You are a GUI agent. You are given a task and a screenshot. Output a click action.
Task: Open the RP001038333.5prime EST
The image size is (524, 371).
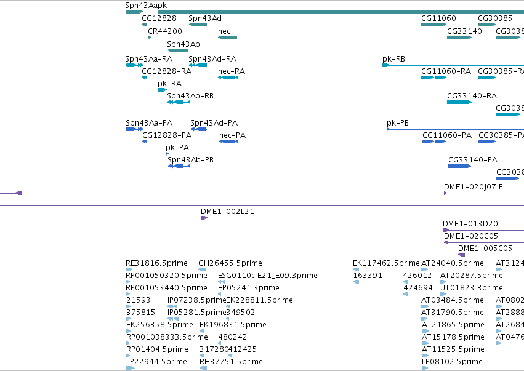(x=128, y=343)
